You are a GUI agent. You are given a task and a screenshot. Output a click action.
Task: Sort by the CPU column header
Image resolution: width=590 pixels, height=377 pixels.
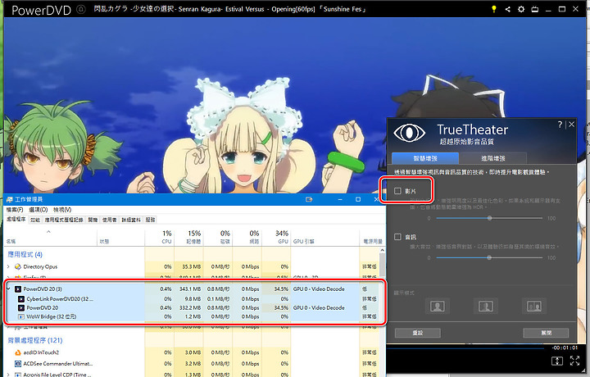coord(160,237)
